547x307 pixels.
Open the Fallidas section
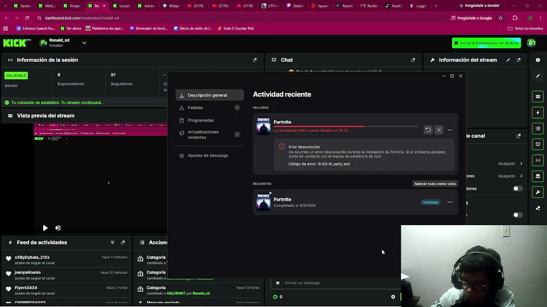click(x=210, y=108)
